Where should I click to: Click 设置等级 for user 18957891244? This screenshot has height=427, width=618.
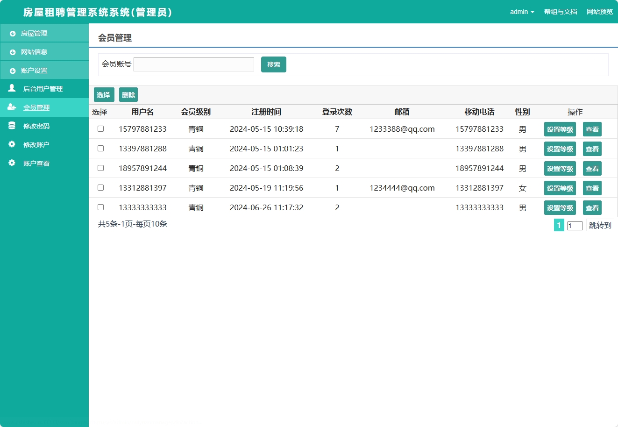(x=559, y=168)
